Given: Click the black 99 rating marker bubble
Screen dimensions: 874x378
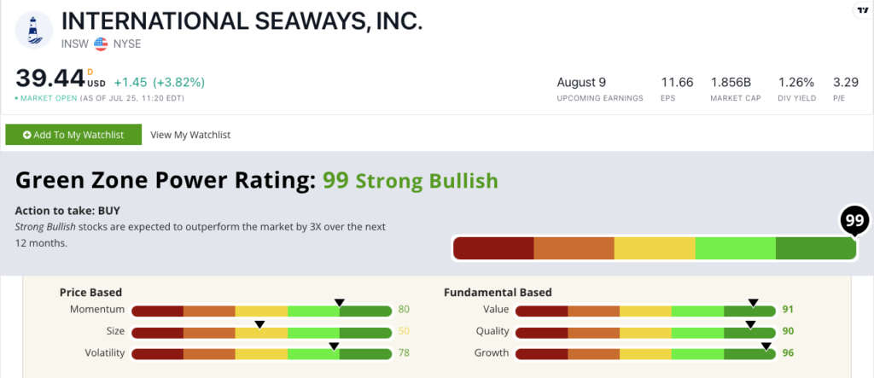Looking at the screenshot, I should click(854, 220).
